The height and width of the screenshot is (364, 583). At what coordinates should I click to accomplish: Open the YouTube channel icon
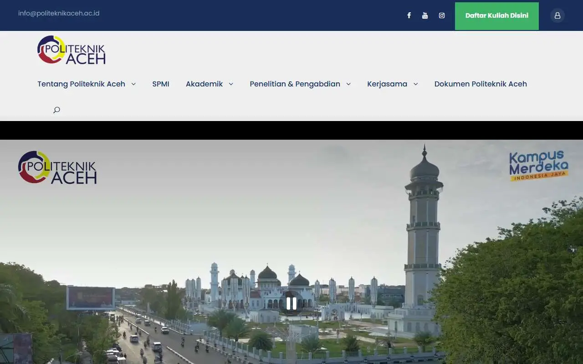[425, 15]
